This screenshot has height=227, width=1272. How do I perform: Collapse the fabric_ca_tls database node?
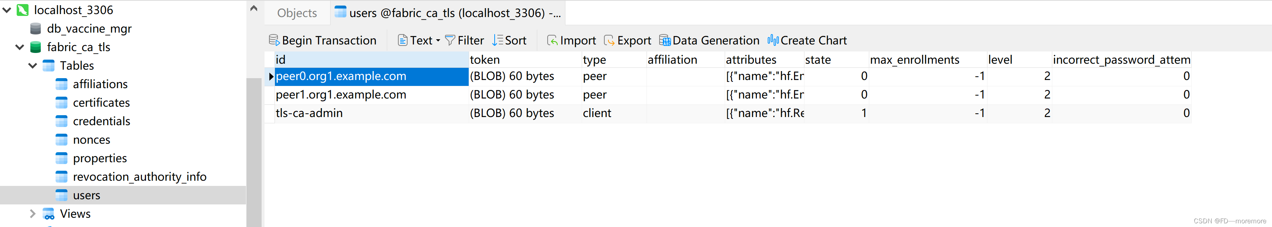tap(20, 47)
